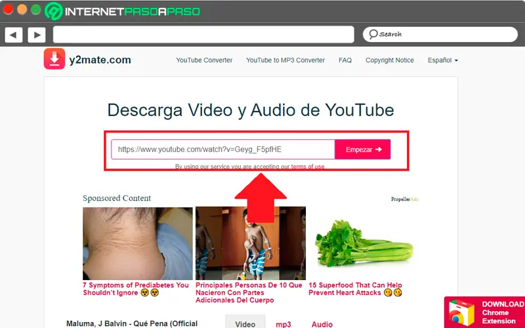This screenshot has width=525, height=328.
Task: Click the YouTube URL input field
Action: click(x=223, y=150)
